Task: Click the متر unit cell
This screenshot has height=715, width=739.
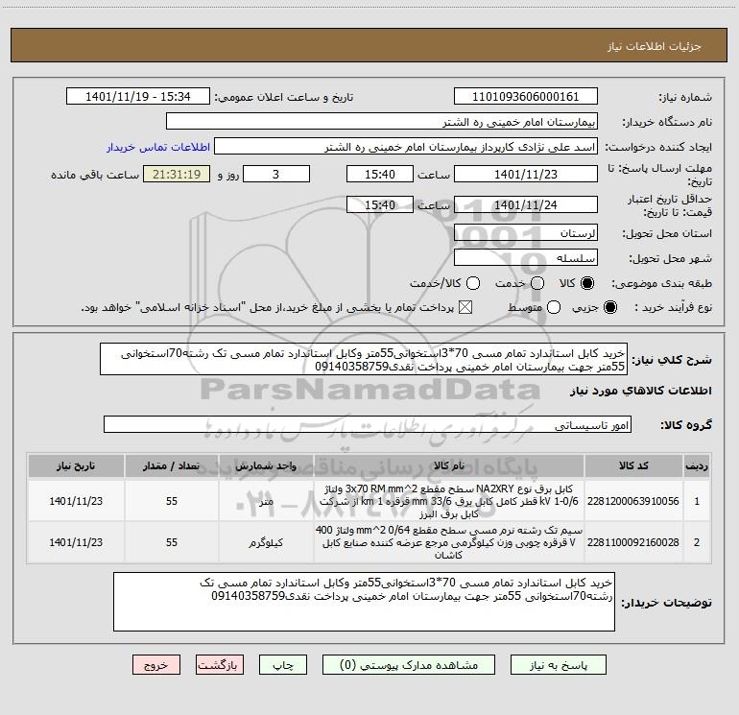Action: pyautogui.click(x=266, y=501)
